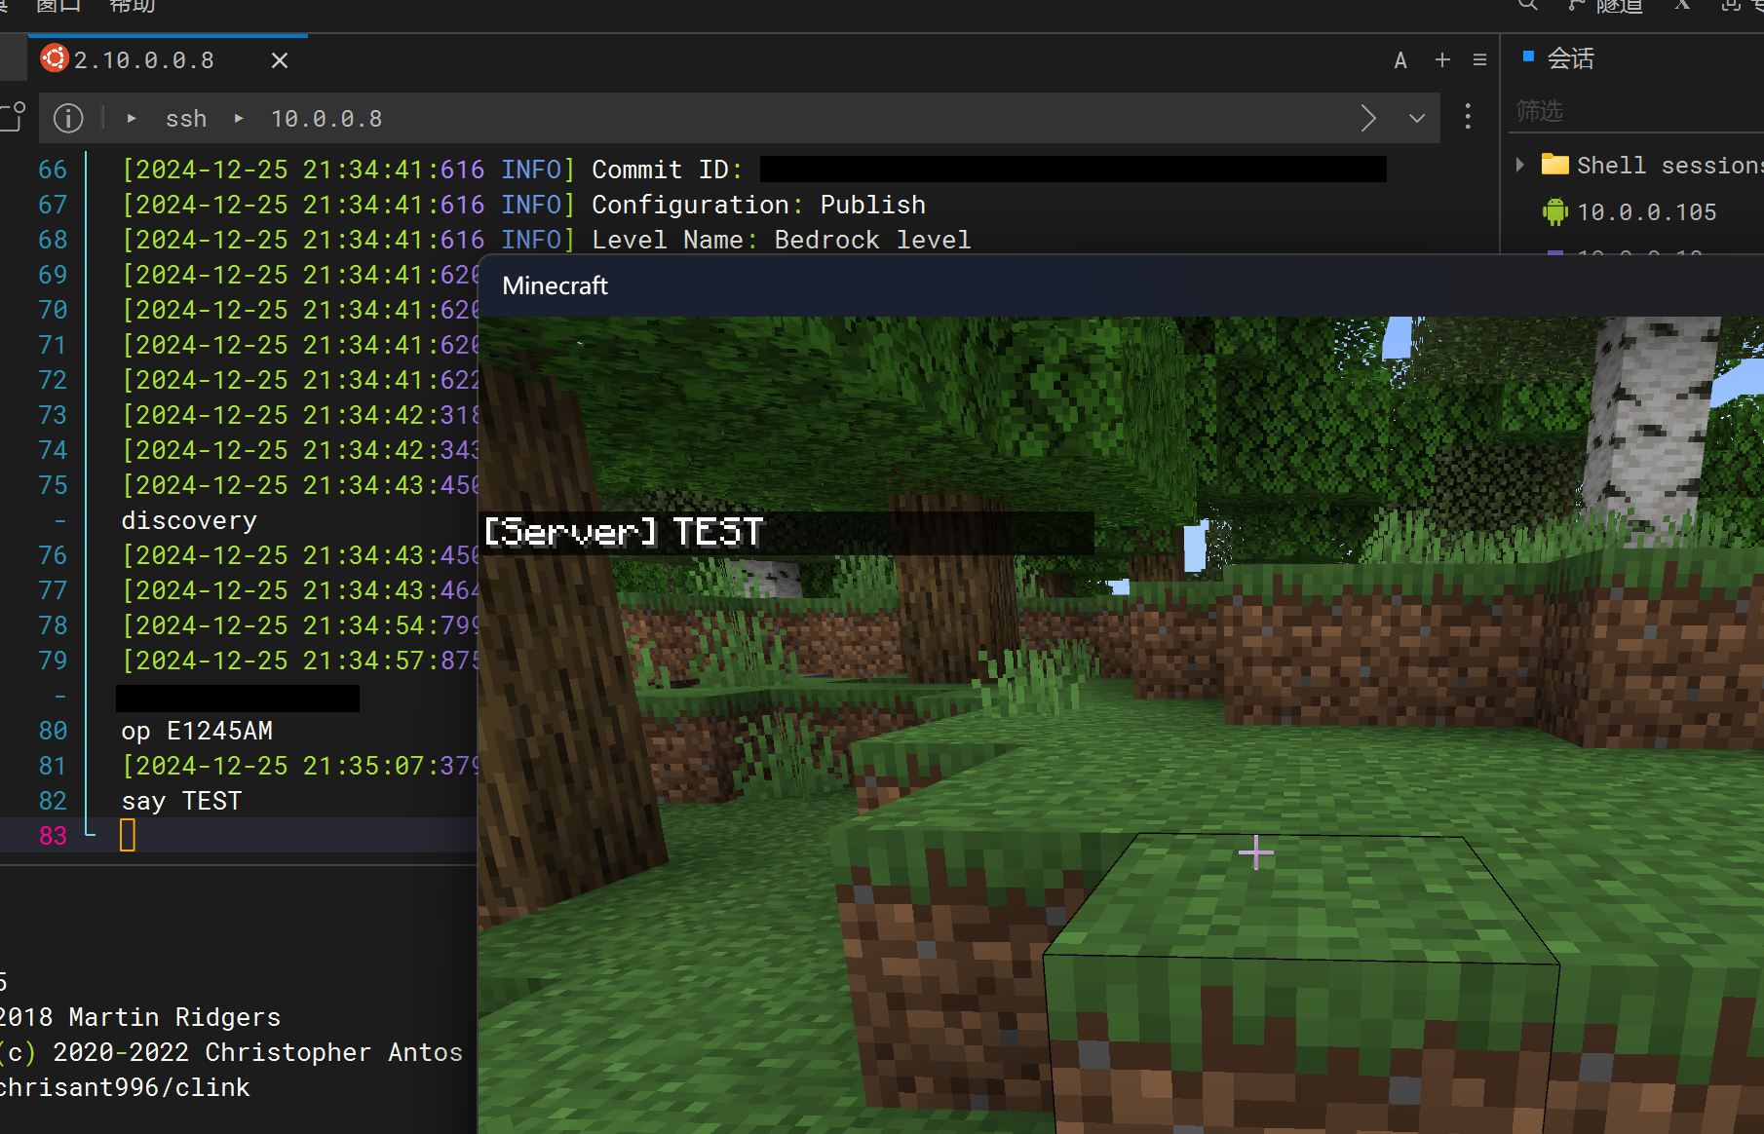This screenshot has width=1764, height=1134.
Task: Click the A button in the tab bar
Action: 1400,60
